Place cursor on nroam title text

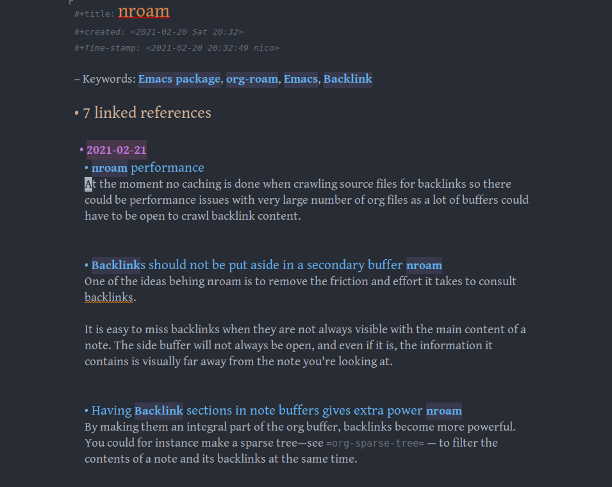tap(144, 12)
